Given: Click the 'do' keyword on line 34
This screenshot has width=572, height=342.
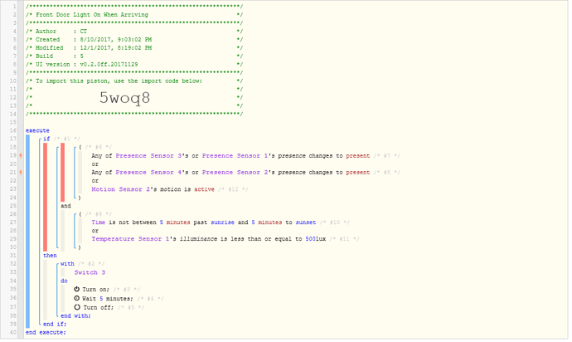Looking at the screenshot, I should pyautogui.click(x=64, y=281).
